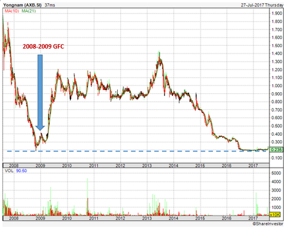The height and width of the screenshot is (229, 287).
Task: Click the yellow x10K volume scale badge
Action: point(275,215)
